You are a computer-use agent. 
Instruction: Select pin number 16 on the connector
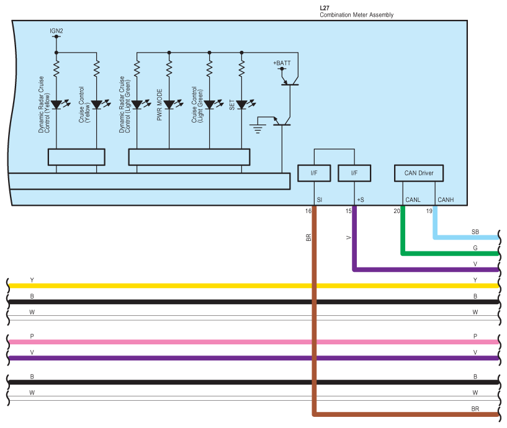308,211
